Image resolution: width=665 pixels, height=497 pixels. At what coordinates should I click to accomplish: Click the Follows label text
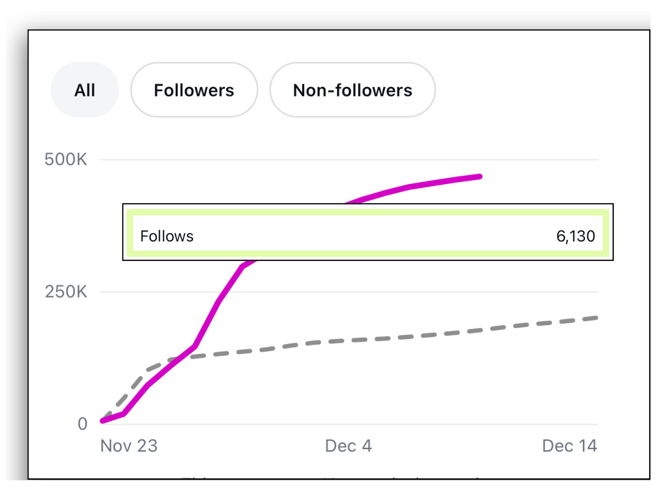[167, 236]
